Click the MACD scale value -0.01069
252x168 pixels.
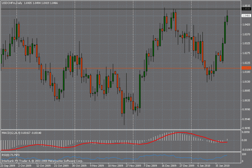(x=246, y=150)
